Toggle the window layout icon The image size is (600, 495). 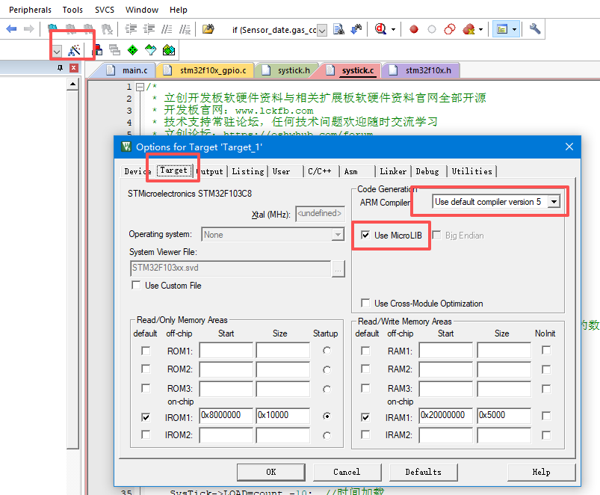coord(501,29)
